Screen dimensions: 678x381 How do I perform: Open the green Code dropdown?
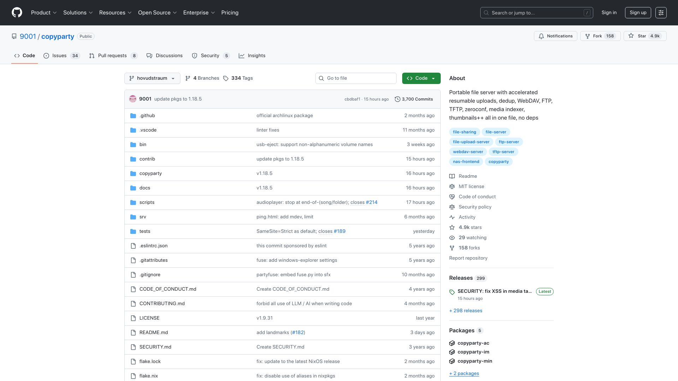tap(421, 78)
